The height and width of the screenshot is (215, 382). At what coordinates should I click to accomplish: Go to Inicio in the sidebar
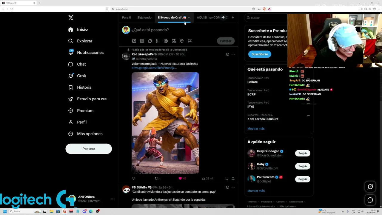78,30
